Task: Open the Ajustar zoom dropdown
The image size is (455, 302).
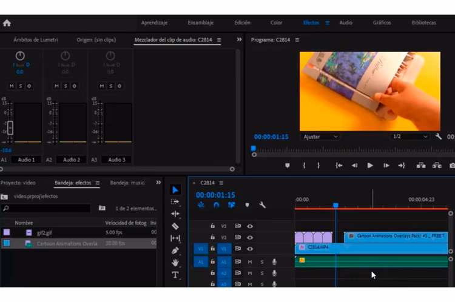Action: tap(320, 136)
